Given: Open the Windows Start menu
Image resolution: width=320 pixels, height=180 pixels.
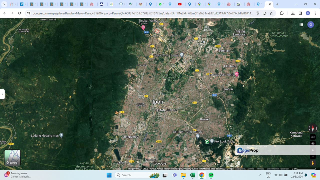Looking at the screenshot, I should click(x=109, y=175).
